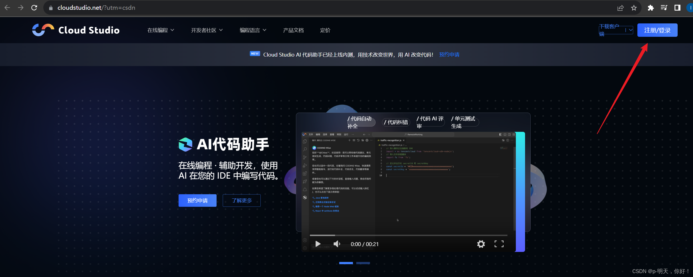Image resolution: width=693 pixels, height=277 pixels.
Task: Click the blue 预约申请 button
Action: tap(197, 200)
